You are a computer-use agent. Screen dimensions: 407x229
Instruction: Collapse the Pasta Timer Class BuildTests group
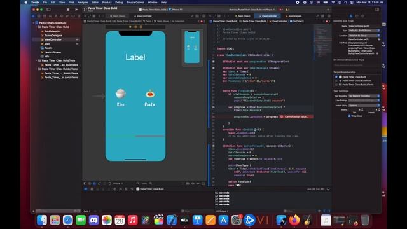(36, 60)
